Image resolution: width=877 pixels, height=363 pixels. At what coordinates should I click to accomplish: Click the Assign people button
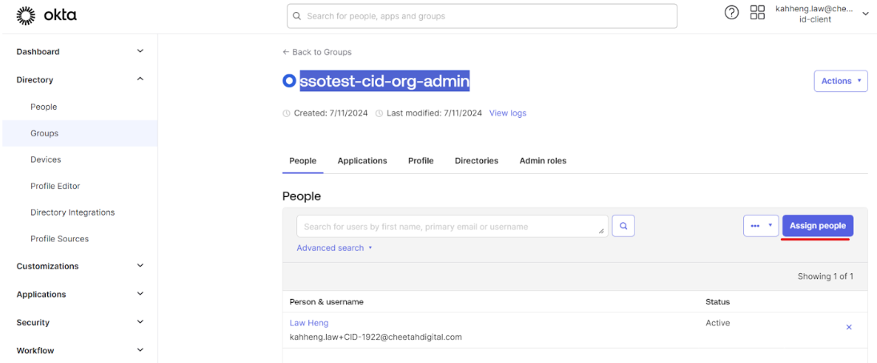coord(817,226)
